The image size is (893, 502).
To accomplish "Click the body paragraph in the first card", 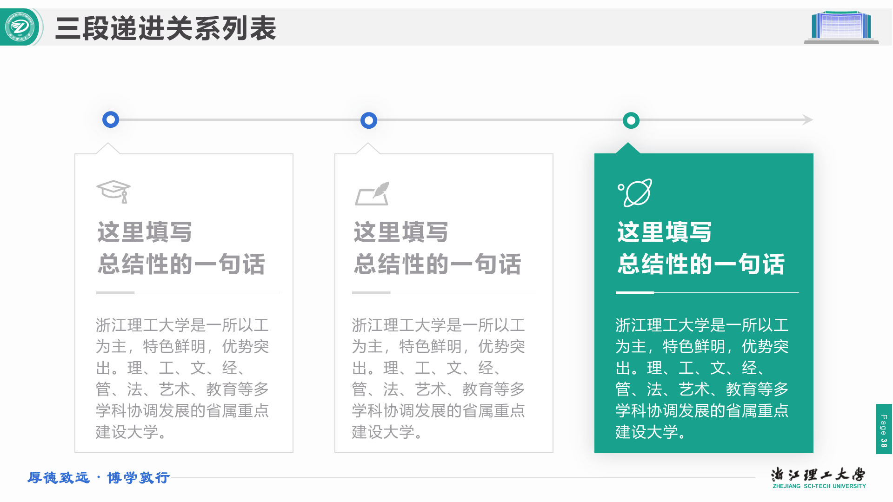I will tap(182, 378).
